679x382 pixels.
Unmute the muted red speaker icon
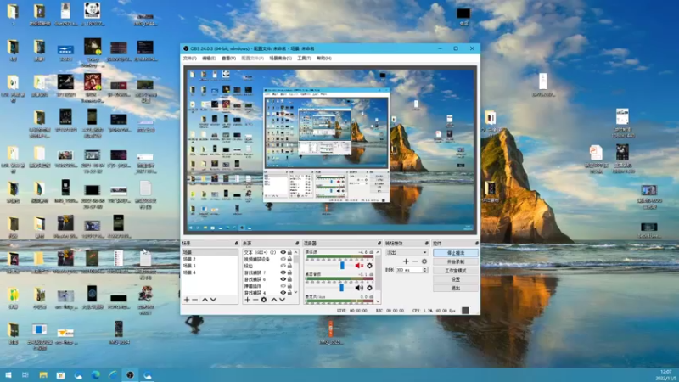tap(359, 266)
